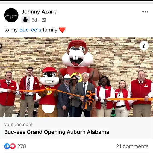153x153 pixels.
Task: Click the coffee cup supporter badge icon
Action: tap(26, 20)
